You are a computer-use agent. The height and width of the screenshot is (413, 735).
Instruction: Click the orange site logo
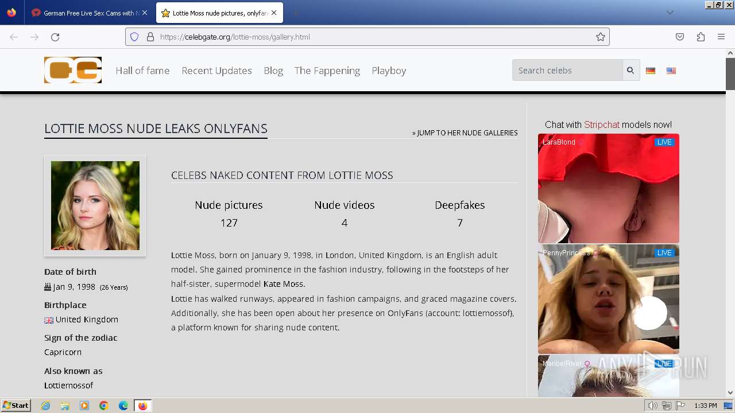tap(73, 70)
